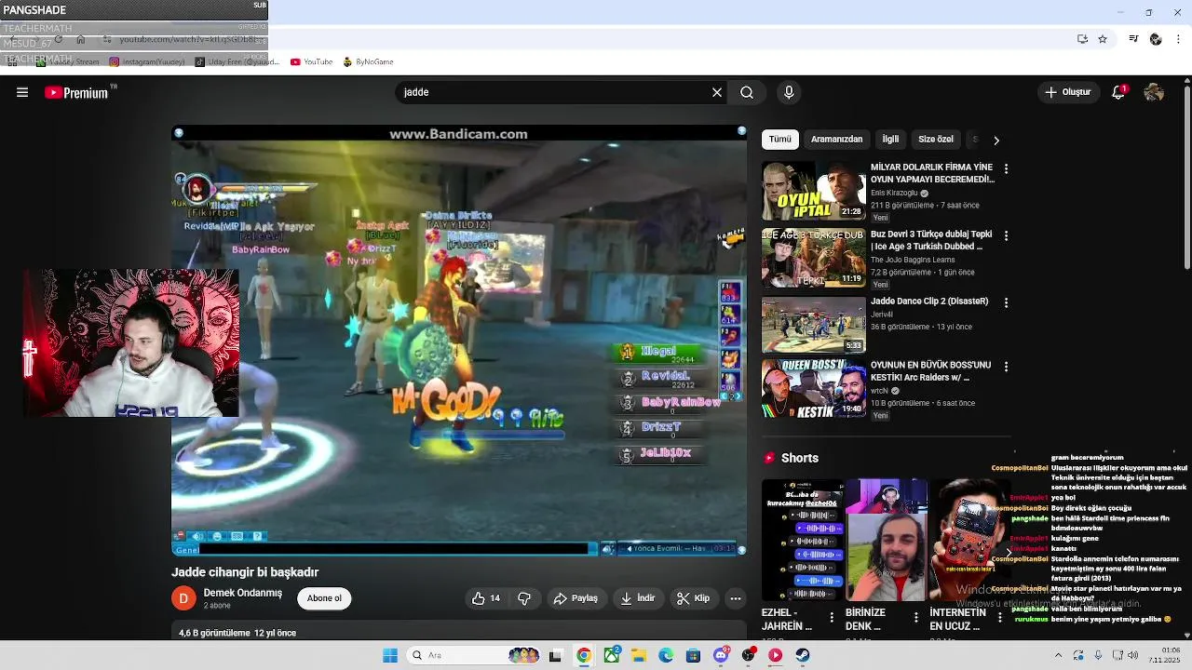Select the Size özel filter chip

[936, 140]
